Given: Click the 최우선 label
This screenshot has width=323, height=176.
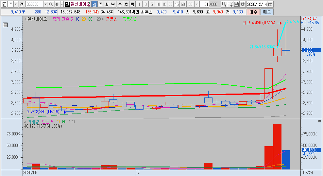Looking at the screenshot, I should [147, 12].
